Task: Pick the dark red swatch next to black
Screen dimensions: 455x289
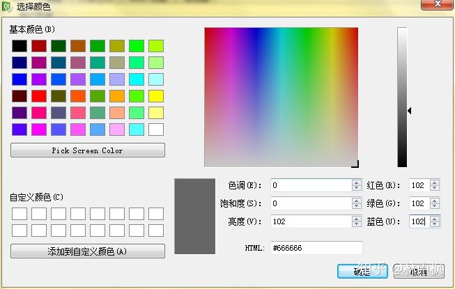Action: point(39,46)
